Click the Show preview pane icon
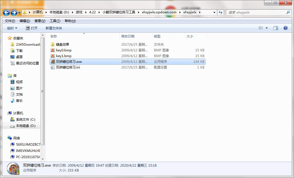The height and width of the screenshot is (178, 294). 276,28
